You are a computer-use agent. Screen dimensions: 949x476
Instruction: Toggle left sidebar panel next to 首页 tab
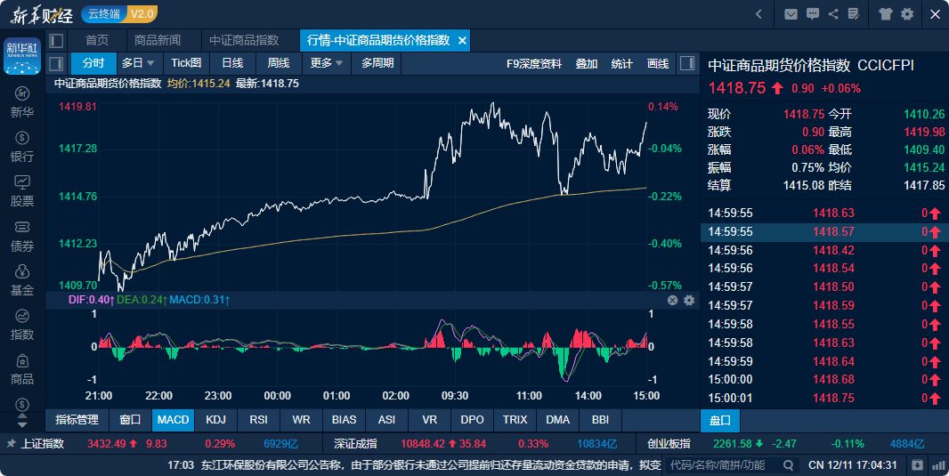pyautogui.click(x=56, y=41)
